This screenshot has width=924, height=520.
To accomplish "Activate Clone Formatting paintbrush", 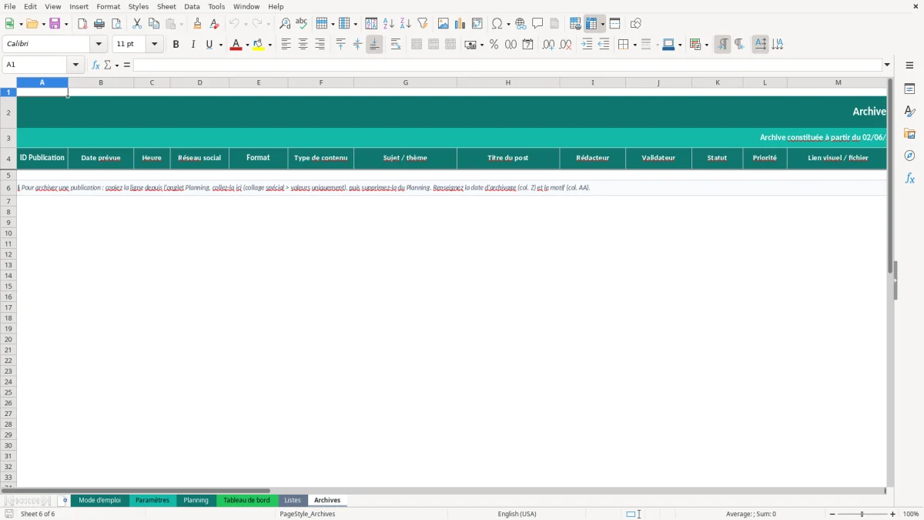I will (x=197, y=24).
